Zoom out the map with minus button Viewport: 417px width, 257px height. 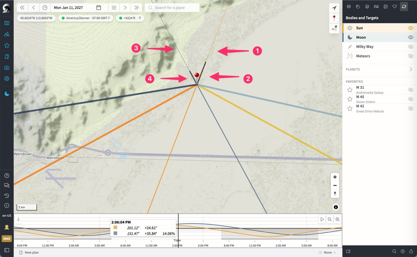tap(335, 185)
